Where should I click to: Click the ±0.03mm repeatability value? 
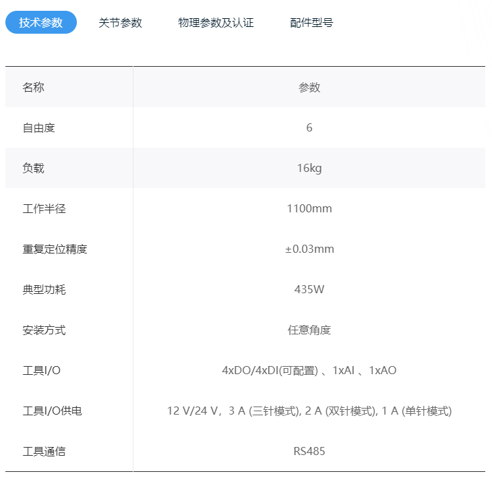click(x=309, y=249)
